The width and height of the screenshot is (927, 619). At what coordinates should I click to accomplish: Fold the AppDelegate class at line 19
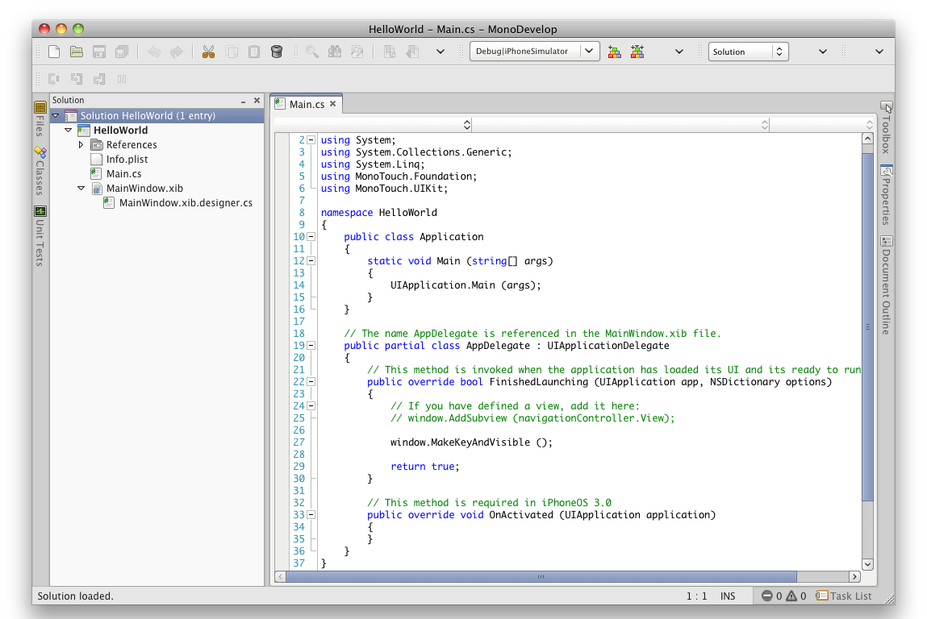click(x=311, y=346)
